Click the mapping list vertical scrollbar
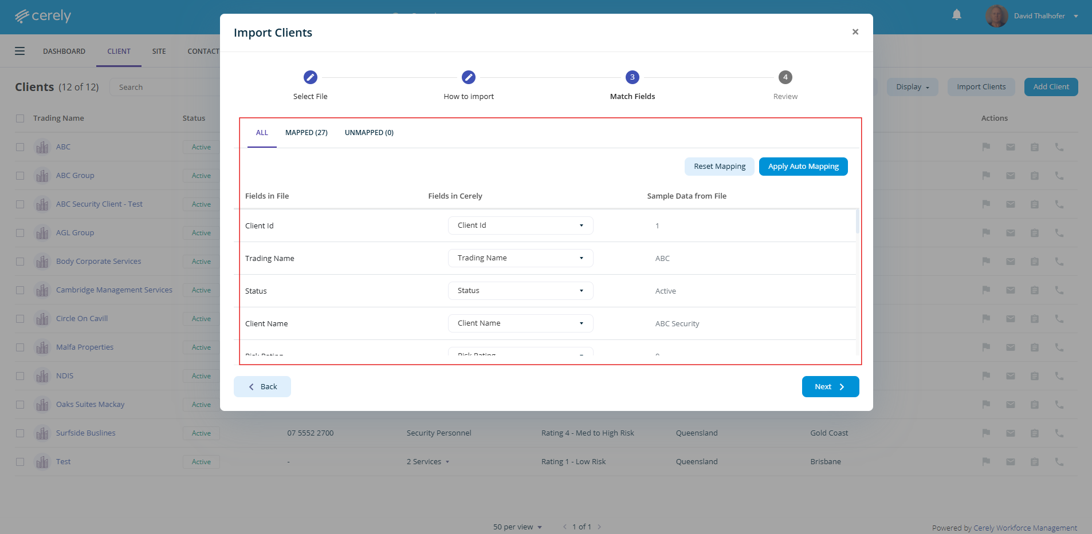 [857, 222]
